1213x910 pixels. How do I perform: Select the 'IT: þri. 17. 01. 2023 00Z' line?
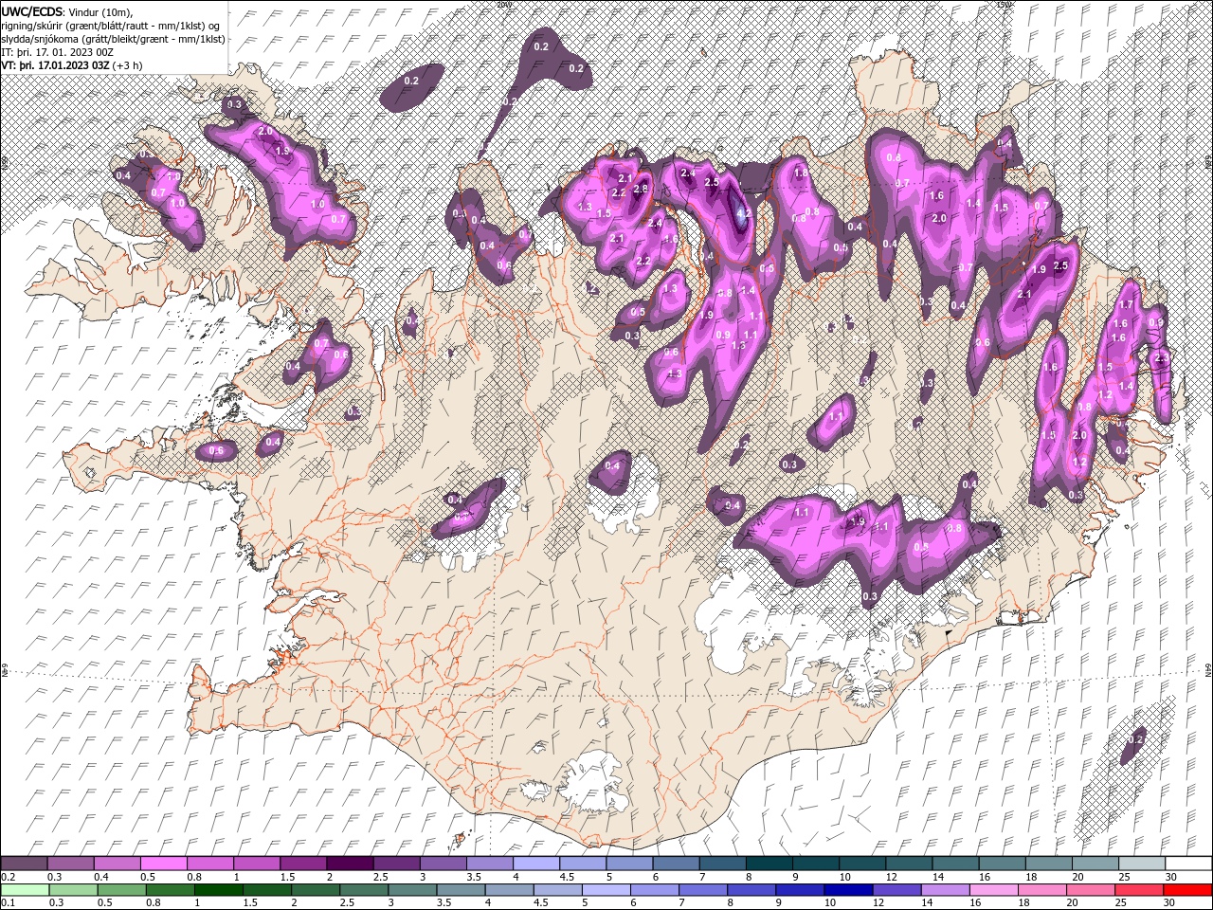tap(57, 51)
